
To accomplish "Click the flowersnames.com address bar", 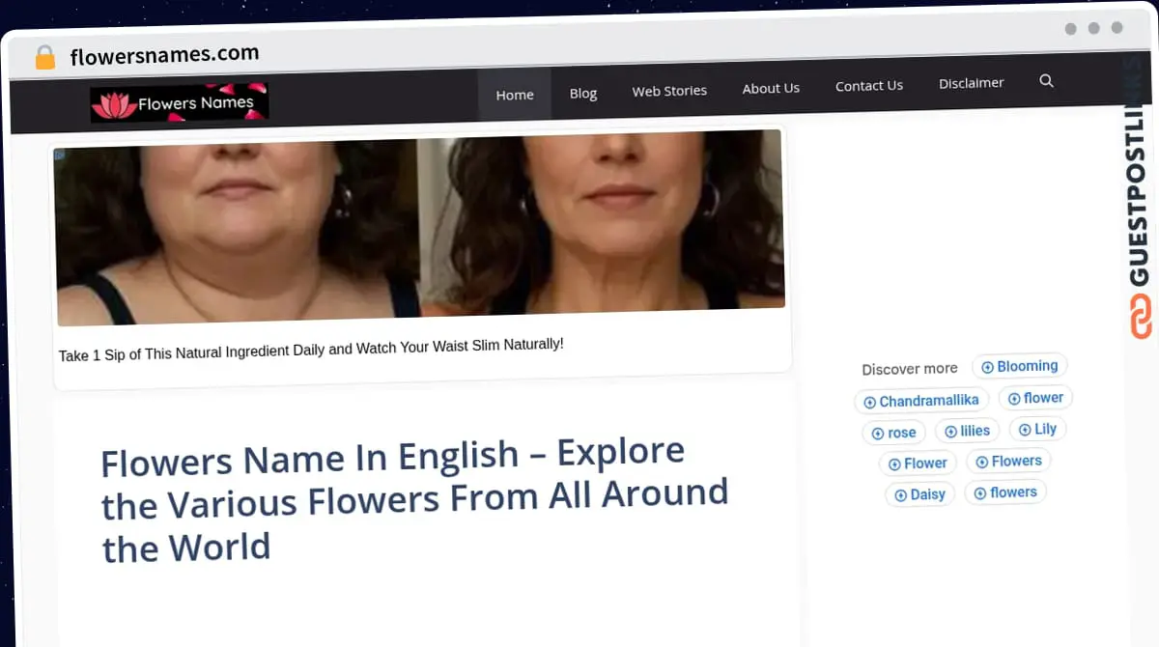I will point(164,55).
